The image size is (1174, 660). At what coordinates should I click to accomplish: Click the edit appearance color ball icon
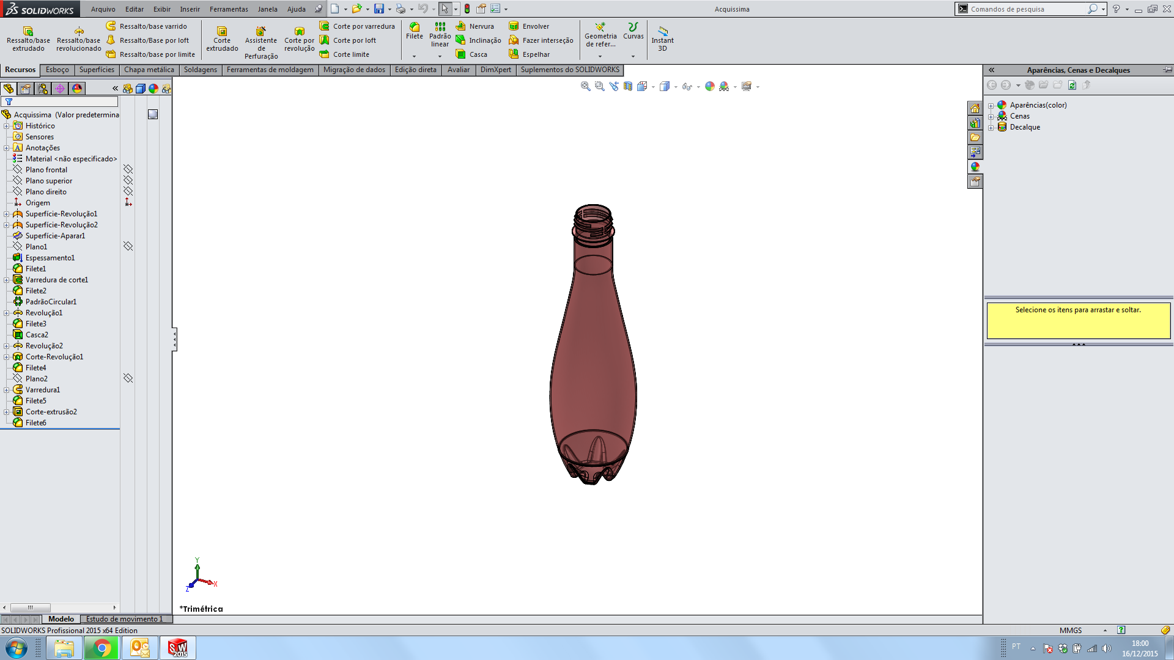(709, 86)
